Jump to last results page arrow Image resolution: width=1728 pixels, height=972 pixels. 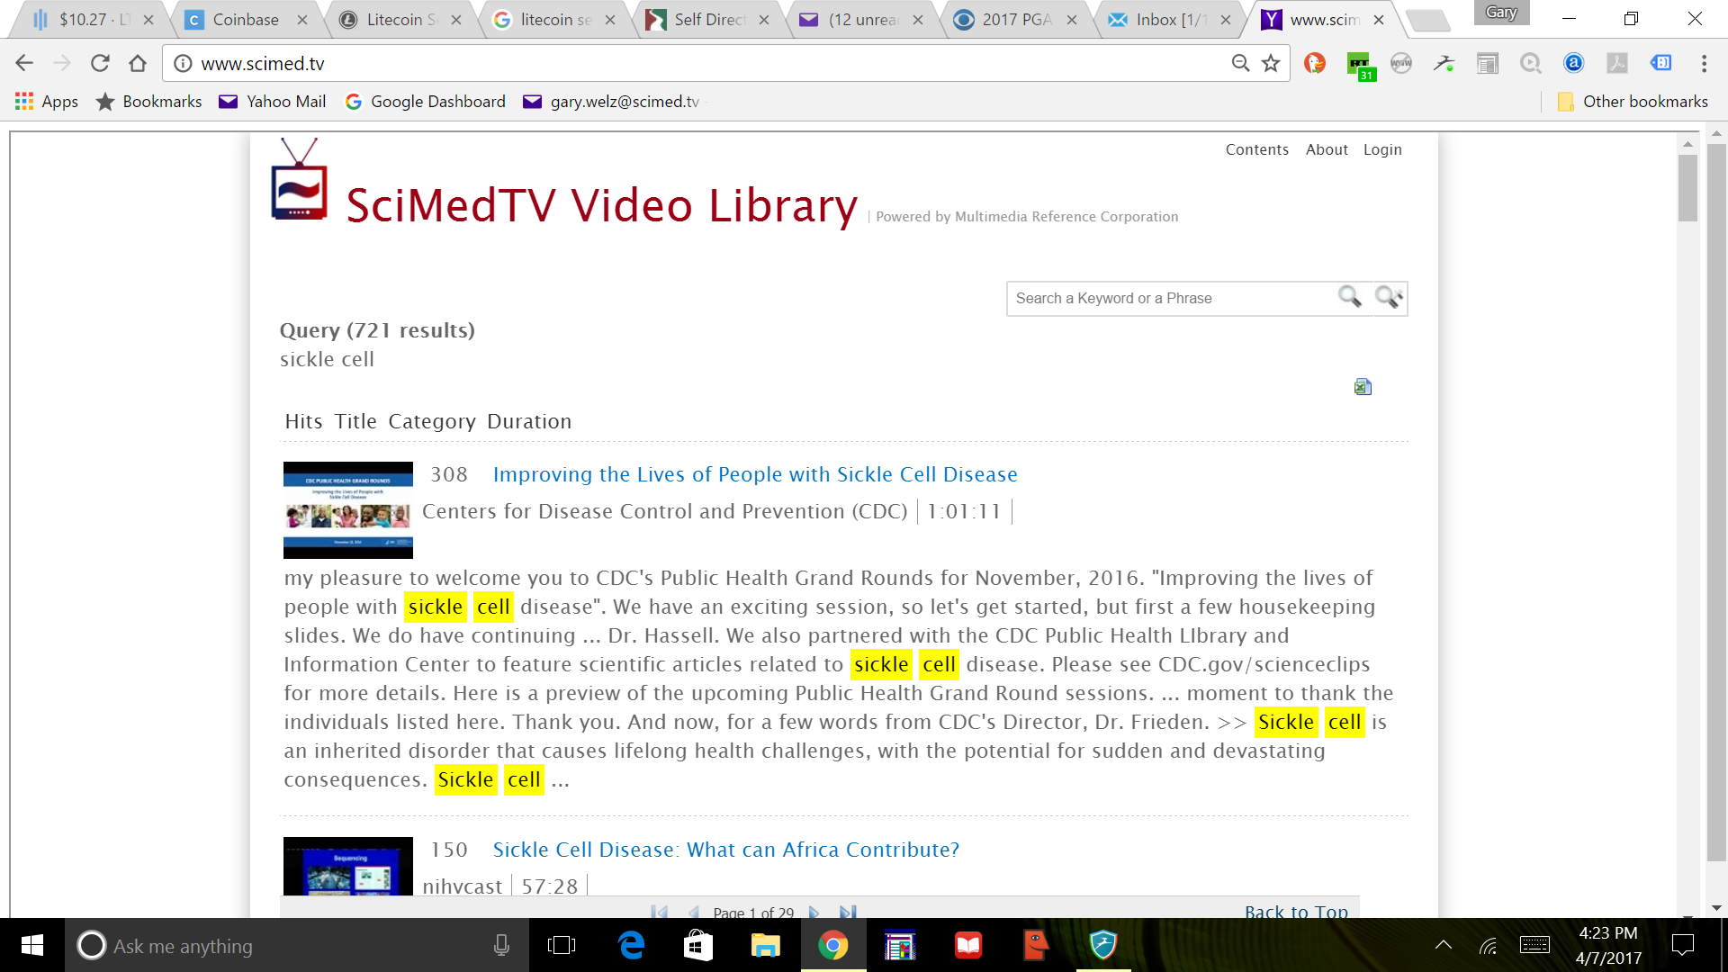point(848,912)
